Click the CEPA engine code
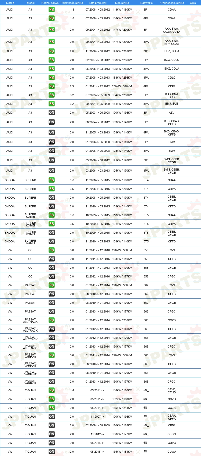Image resolution: width=201 pixels, height=456 pixels. [x=172, y=86]
